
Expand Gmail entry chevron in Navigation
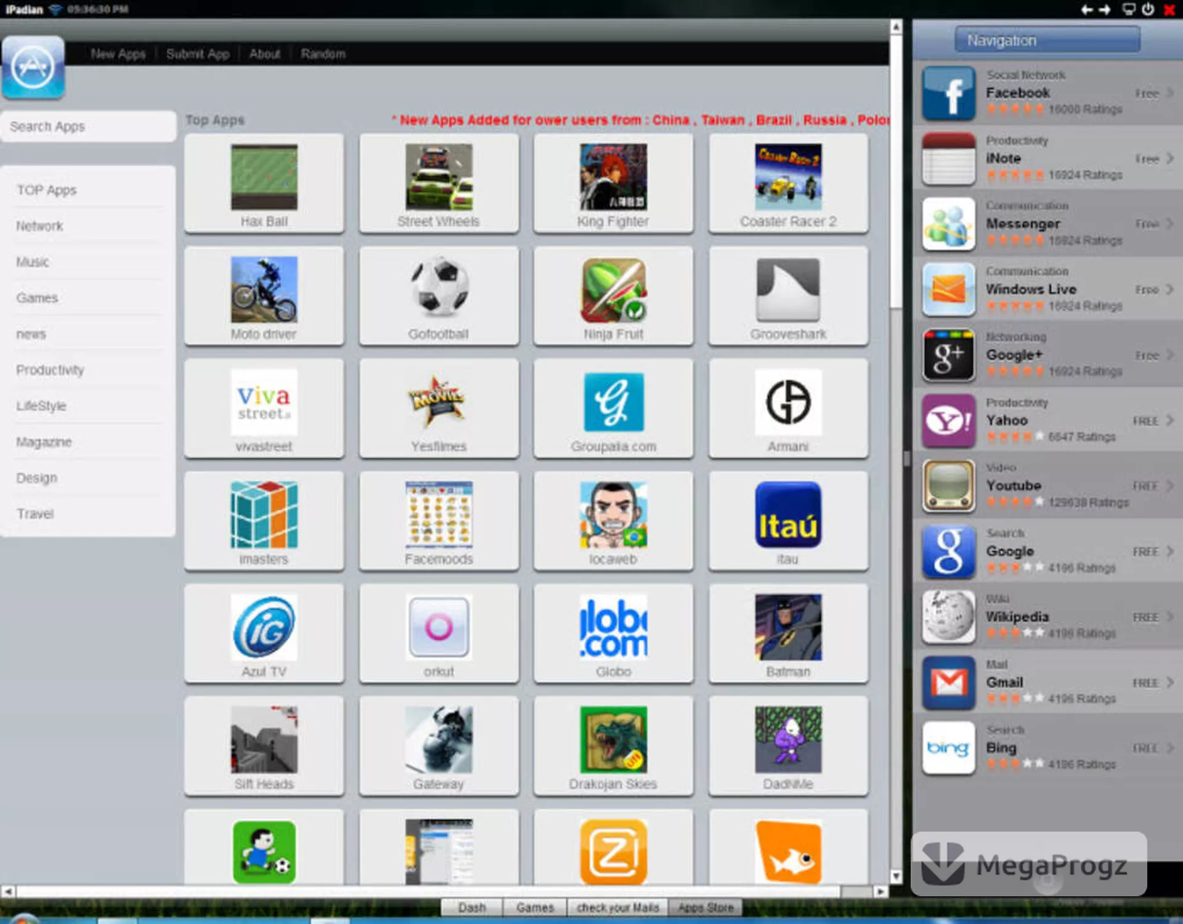(x=1169, y=683)
